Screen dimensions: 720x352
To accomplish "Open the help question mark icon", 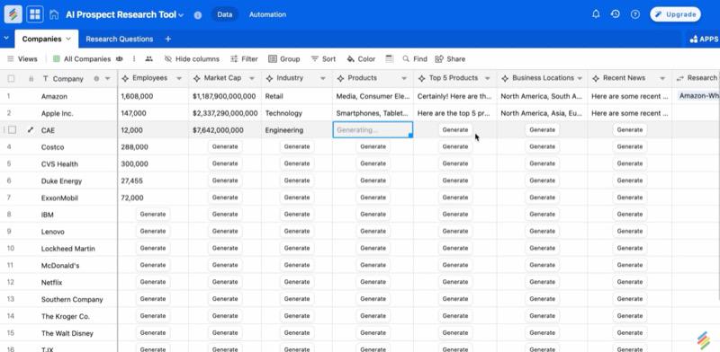I will (x=635, y=14).
